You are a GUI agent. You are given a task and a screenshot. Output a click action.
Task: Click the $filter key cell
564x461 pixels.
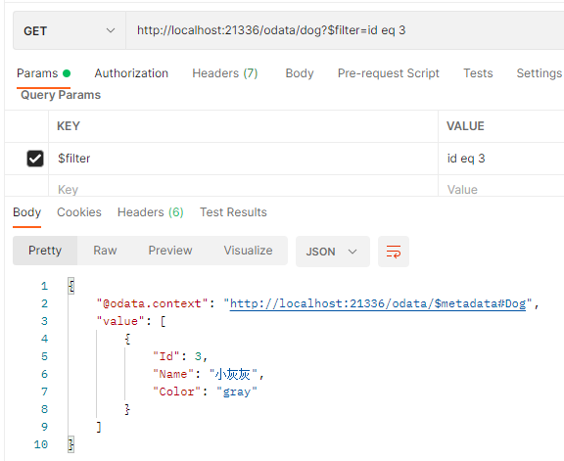pos(243,159)
